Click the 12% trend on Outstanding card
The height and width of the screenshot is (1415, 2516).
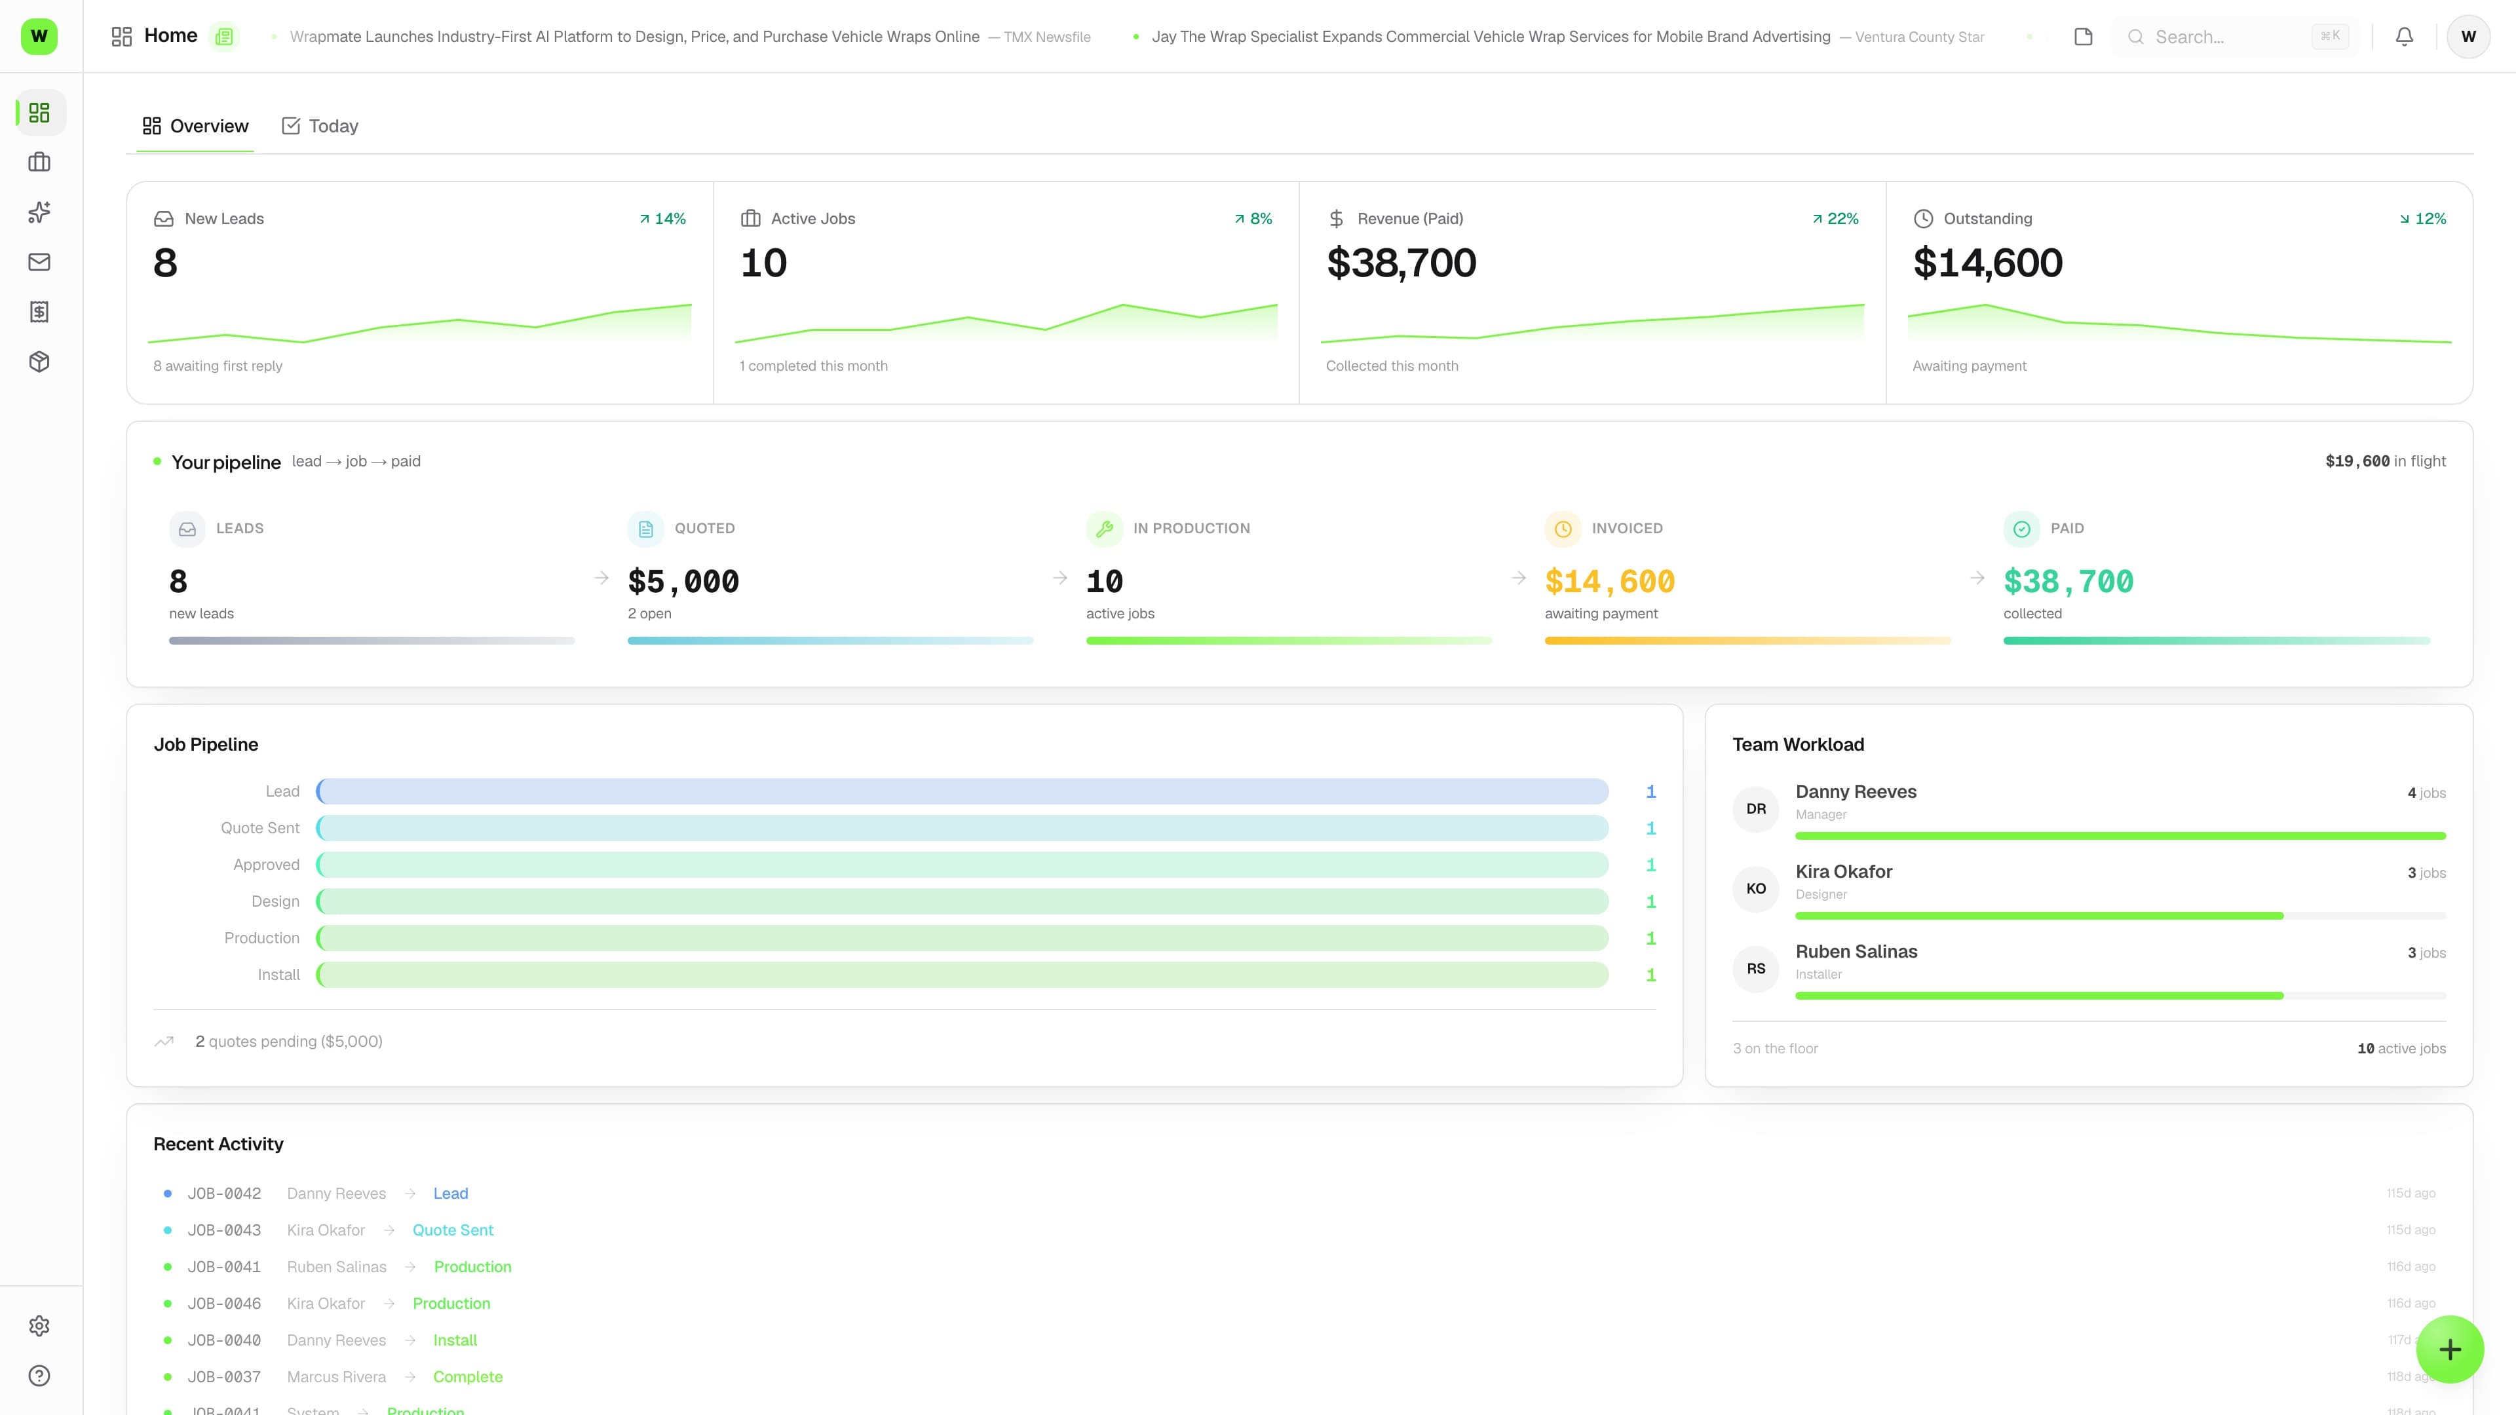coord(2422,219)
